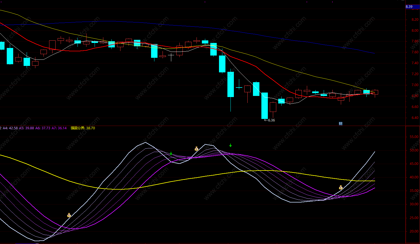420x244 pixels.
Task: Click the 强弱分界: 38.70 label
Action: pyautogui.click(x=83, y=128)
